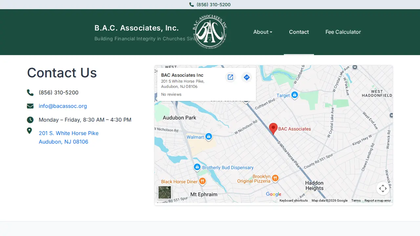Image resolution: width=420 pixels, height=236 pixels.
Task: Click the Google logo on the map
Action: [274, 194]
